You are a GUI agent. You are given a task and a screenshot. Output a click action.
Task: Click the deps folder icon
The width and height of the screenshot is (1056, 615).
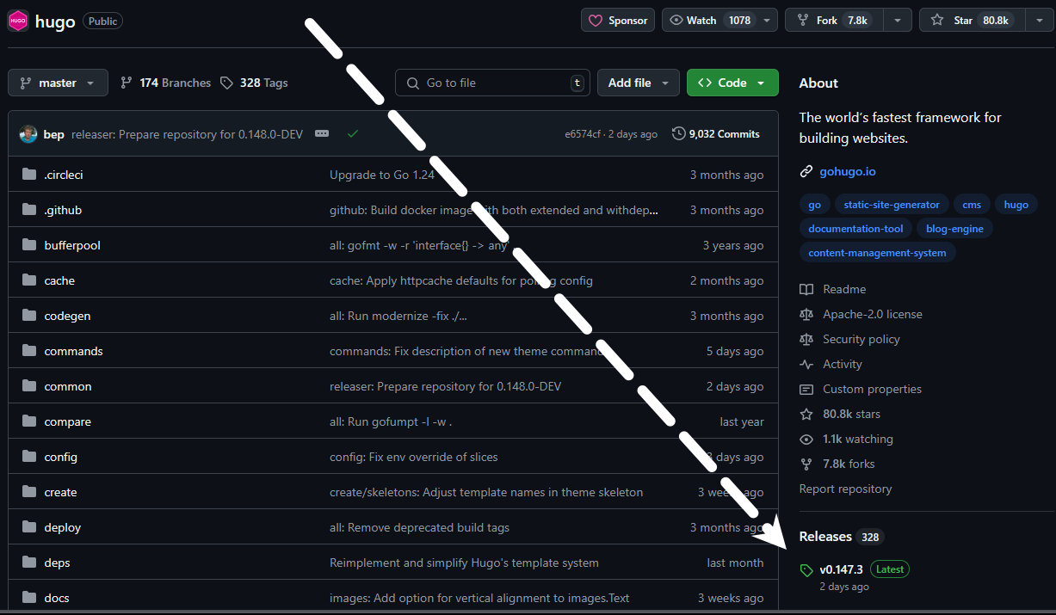tap(29, 563)
